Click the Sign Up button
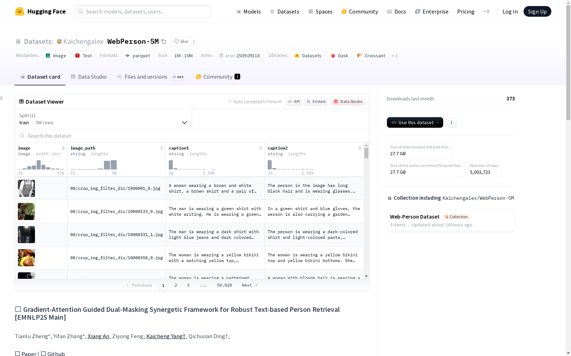 coord(537,11)
